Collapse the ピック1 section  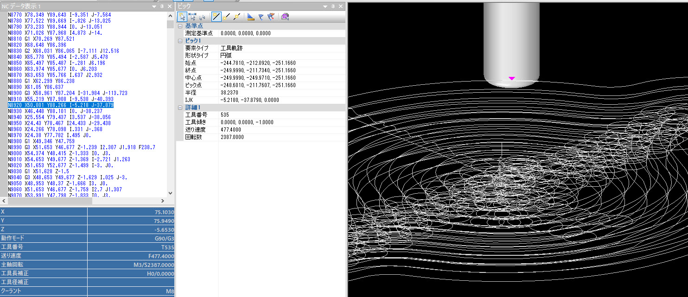point(180,41)
